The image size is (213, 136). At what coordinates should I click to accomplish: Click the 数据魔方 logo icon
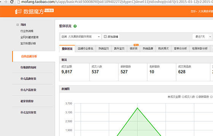tap(18, 11)
